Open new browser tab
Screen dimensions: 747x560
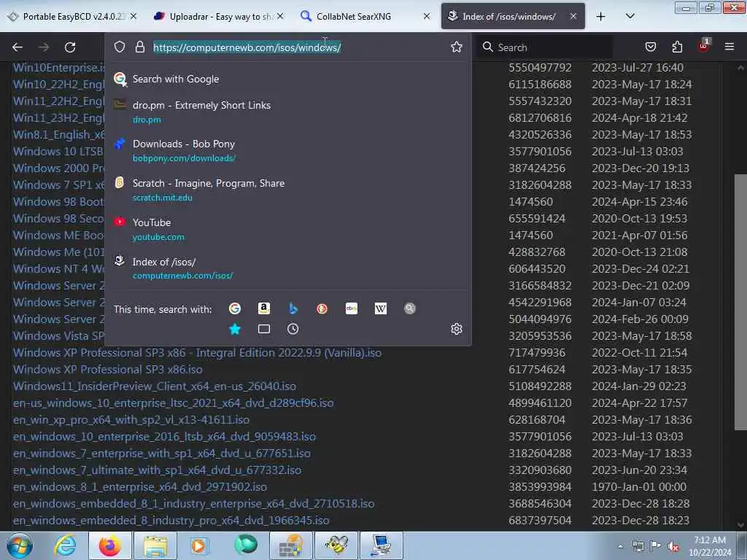pyautogui.click(x=601, y=17)
